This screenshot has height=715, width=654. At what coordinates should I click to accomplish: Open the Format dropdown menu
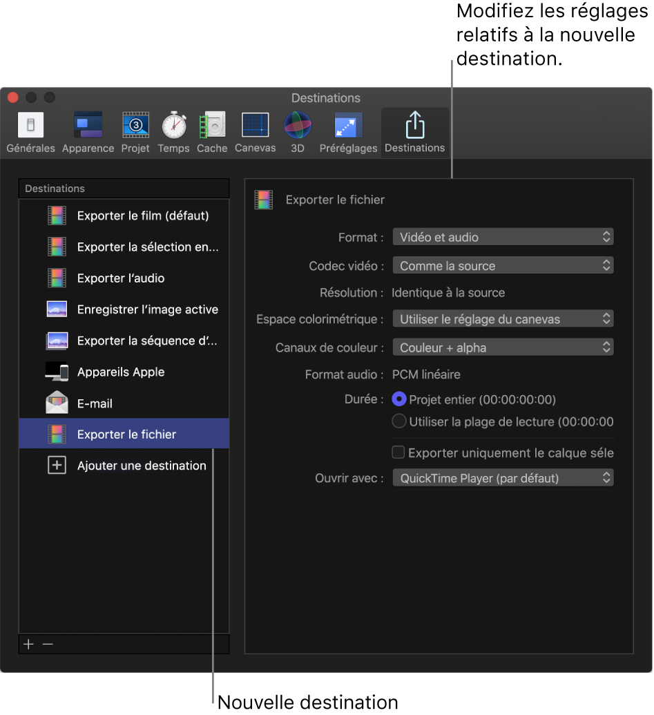point(503,237)
